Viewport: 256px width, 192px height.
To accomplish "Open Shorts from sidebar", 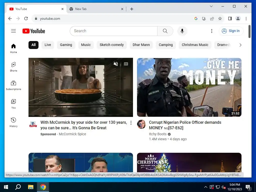I will [x=13, y=67].
